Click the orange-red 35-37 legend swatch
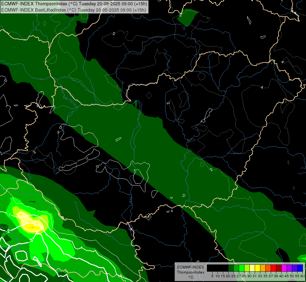This screenshot has width=306, height=282. point(268,268)
